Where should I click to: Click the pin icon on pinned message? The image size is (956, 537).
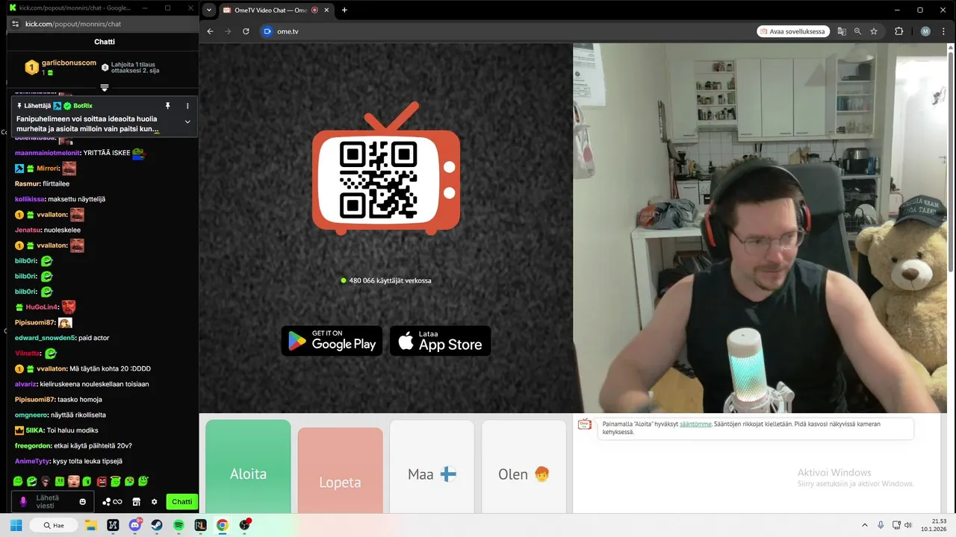(168, 106)
